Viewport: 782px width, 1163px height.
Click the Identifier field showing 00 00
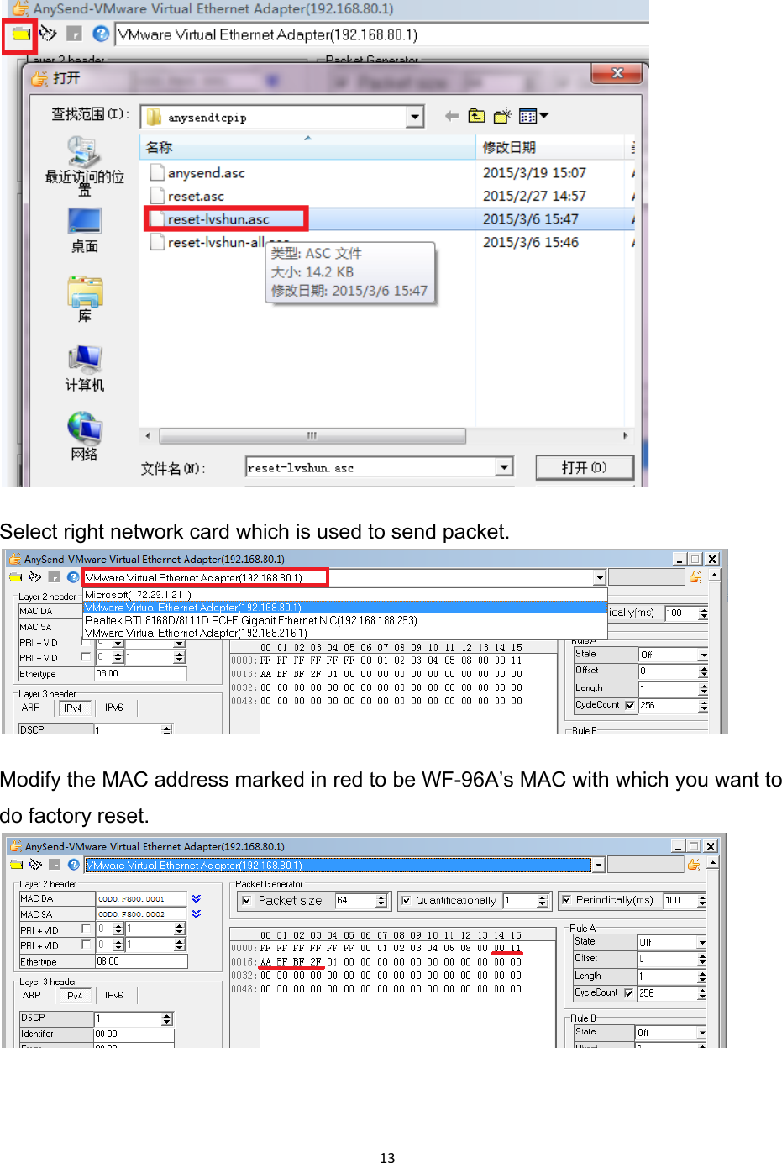click(134, 1034)
